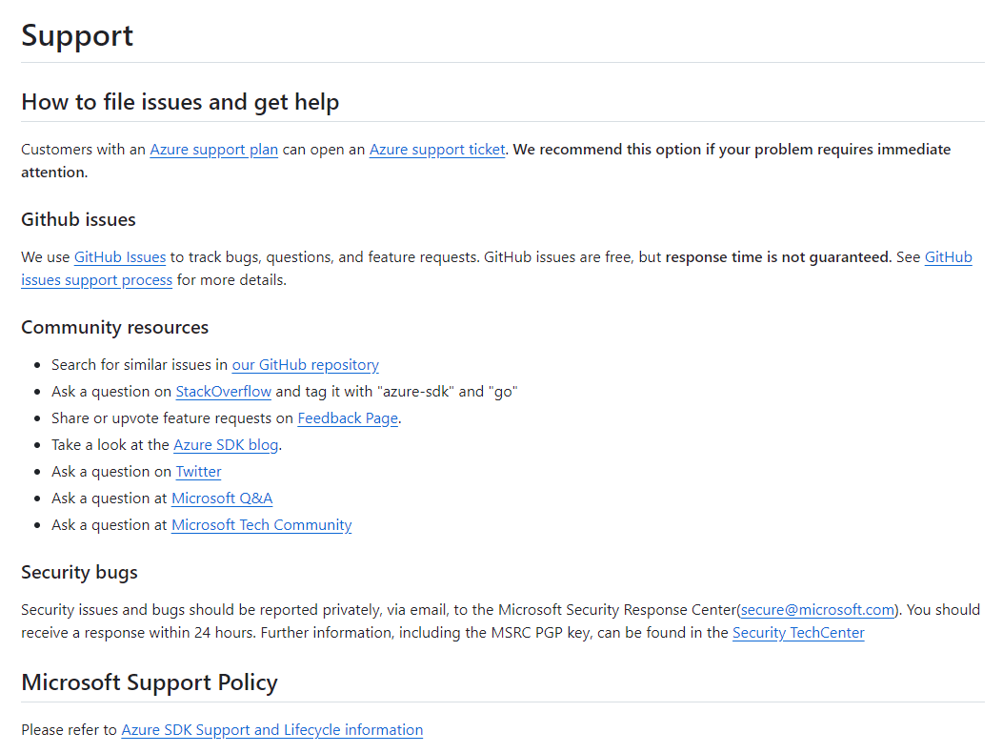This screenshot has height=753, width=1003.
Task: Open Azure SDK Support and Lifecycle information
Action: tap(271, 730)
